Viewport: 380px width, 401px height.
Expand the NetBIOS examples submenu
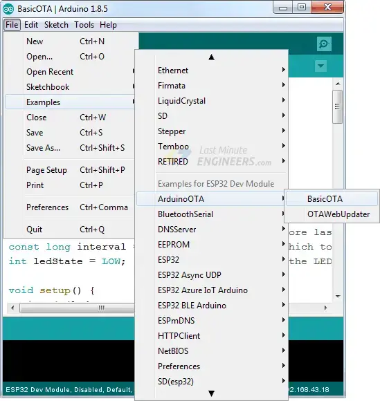[x=212, y=351]
